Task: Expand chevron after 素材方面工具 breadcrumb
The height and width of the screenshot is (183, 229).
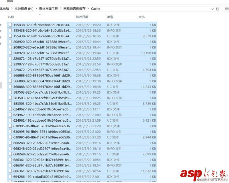Action: click(61, 9)
